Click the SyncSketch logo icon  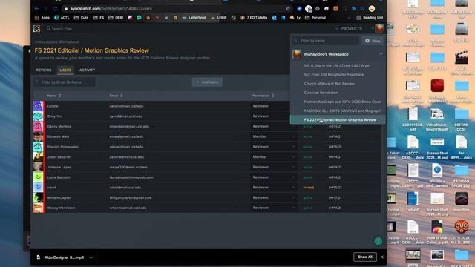point(36,29)
